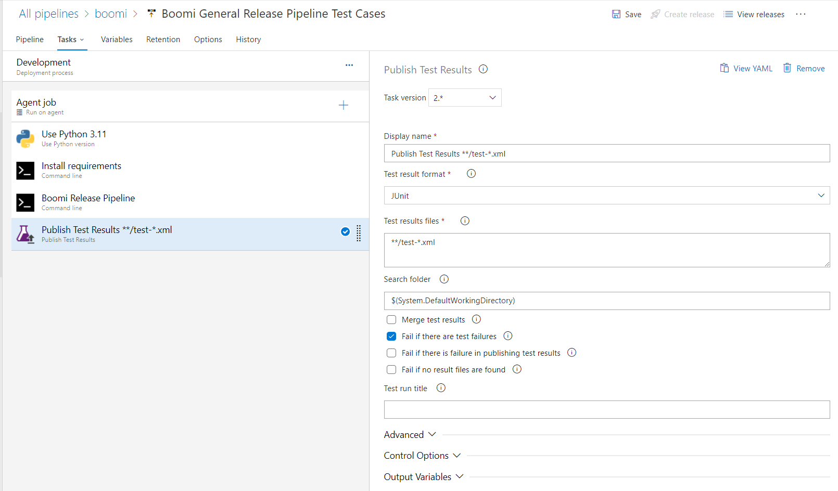Screen dimensions: 838x491
Task: Open the Test result format JUnit dropdown
Action: 607,196
